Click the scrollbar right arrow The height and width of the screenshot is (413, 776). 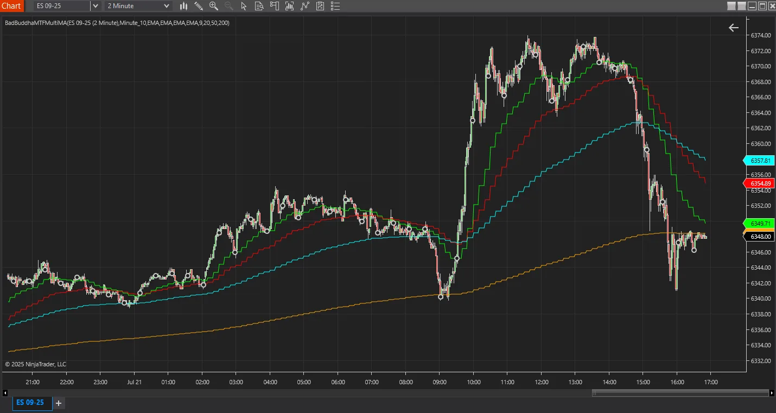point(772,393)
